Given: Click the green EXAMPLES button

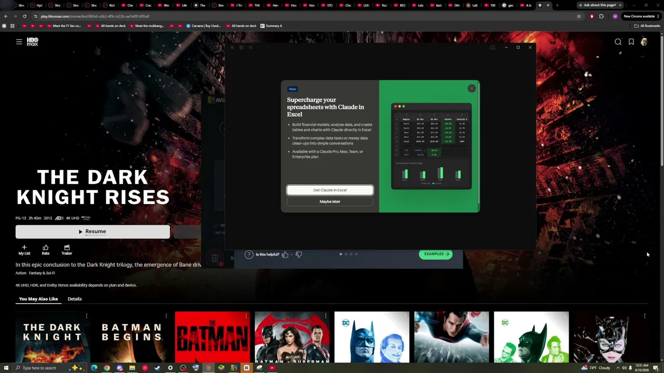Looking at the screenshot, I should point(436,254).
